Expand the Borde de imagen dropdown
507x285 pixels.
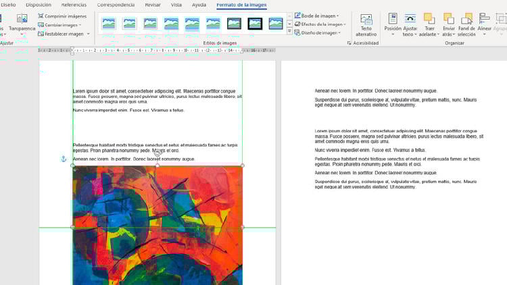click(x=317, y=16)
